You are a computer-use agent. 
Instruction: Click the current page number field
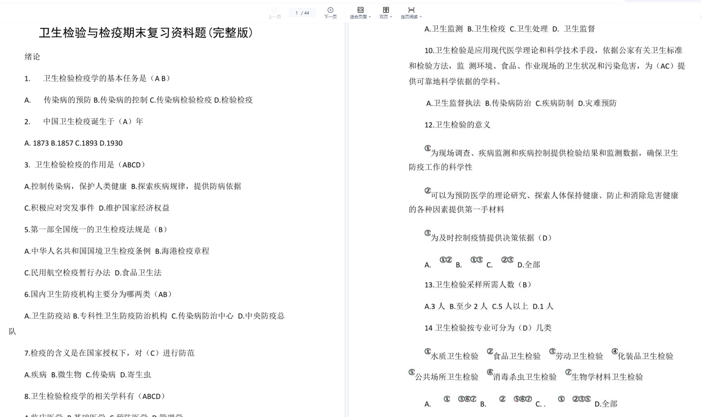297,13
